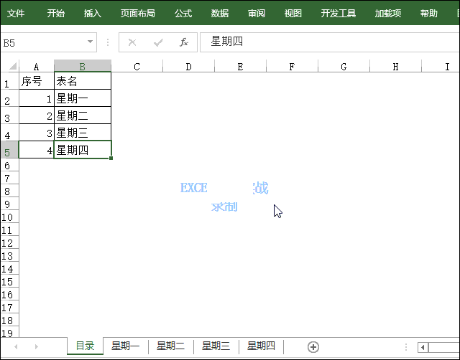The image size is (460, 360).
Task: Click cell containing 星期一
Action: 83,98
